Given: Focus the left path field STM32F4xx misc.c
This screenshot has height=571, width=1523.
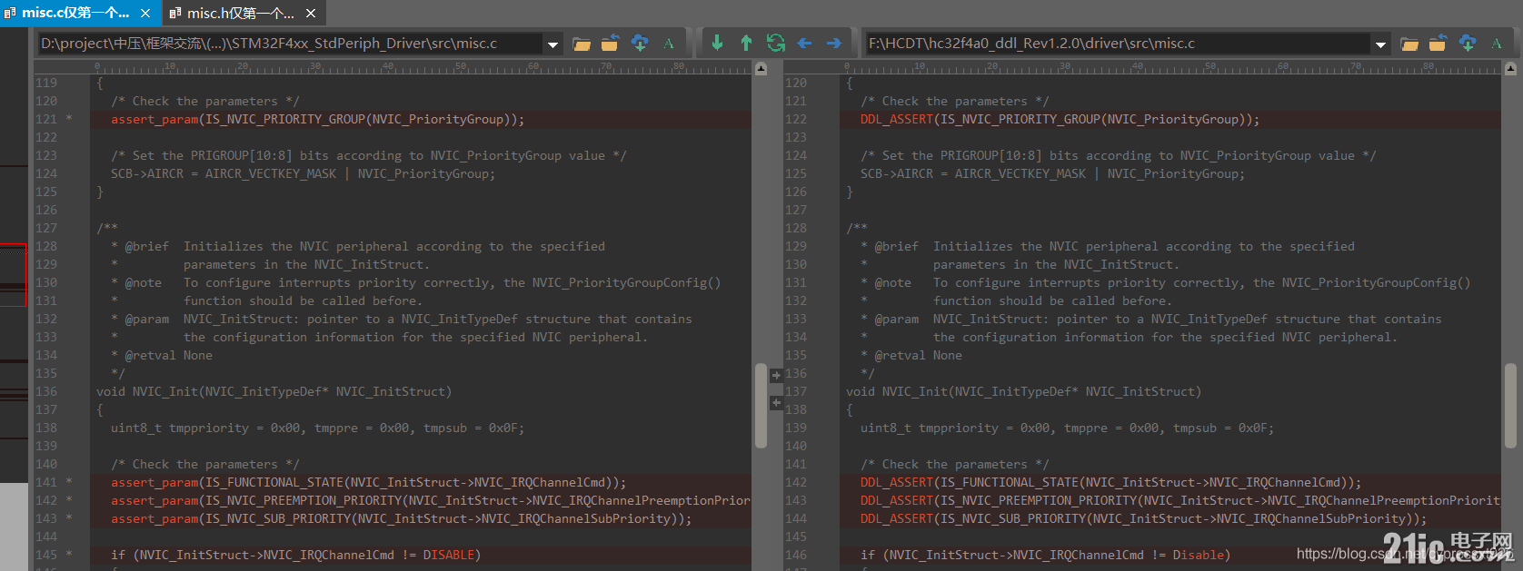Looking at the screenshot, I should [290, 44].
